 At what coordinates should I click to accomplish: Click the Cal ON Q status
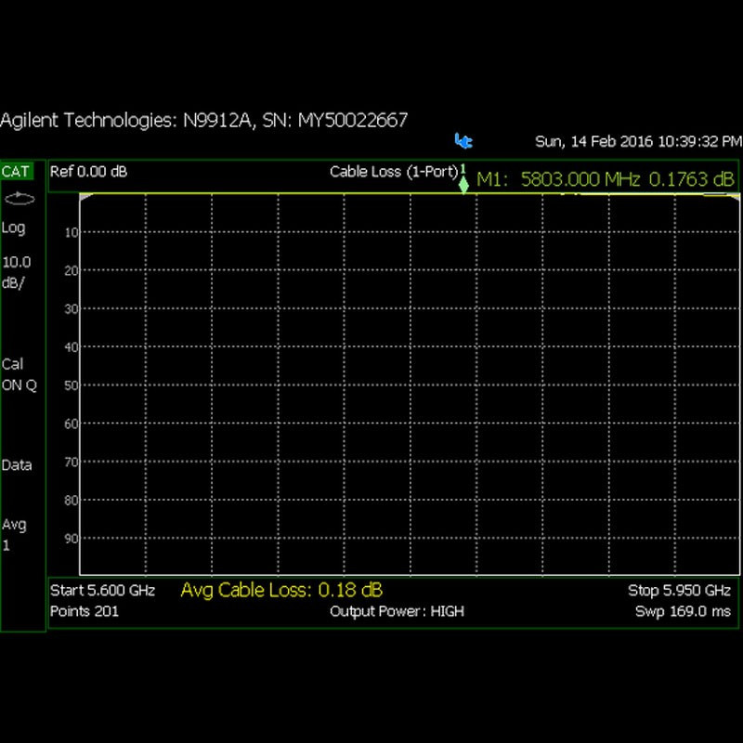click(19, 374)
